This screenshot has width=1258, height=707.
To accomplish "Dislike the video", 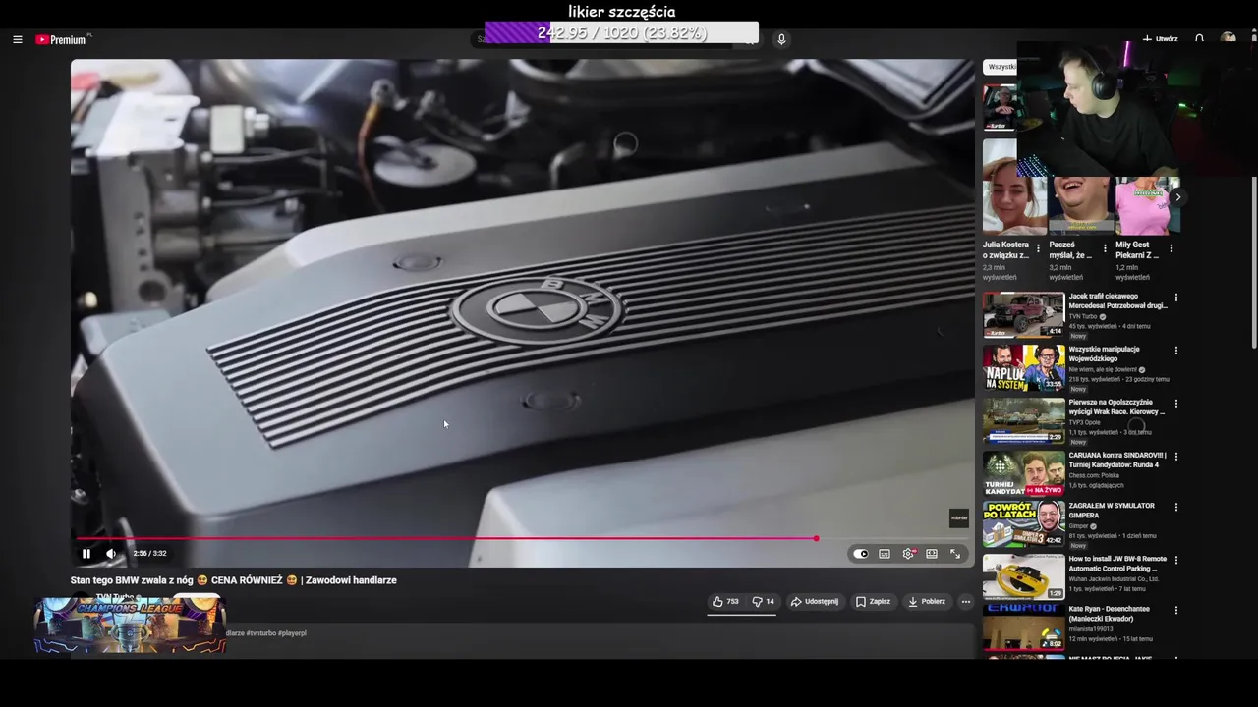I will tap(763, 602).
